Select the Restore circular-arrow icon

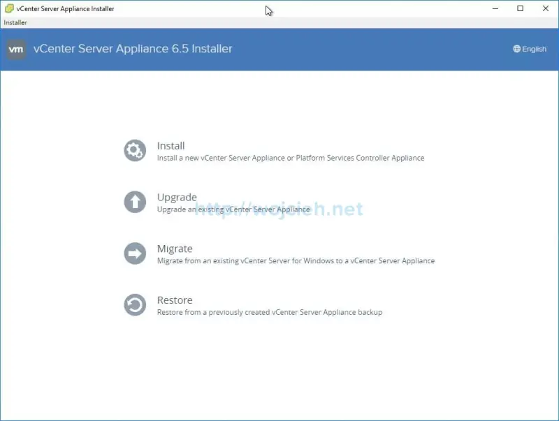[x=134, y=305]
